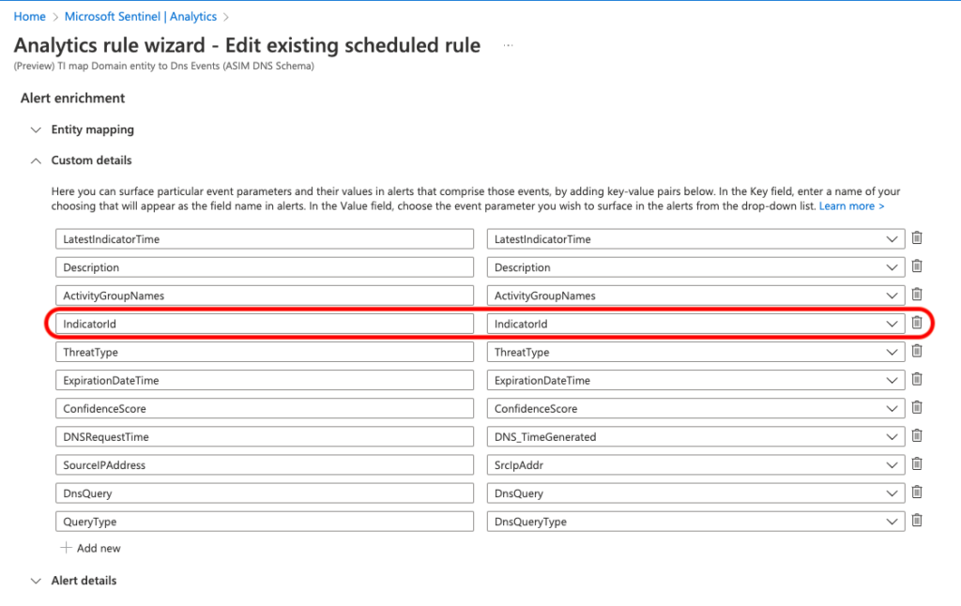Edit the ThreatType key field

[x=264, y=352]
